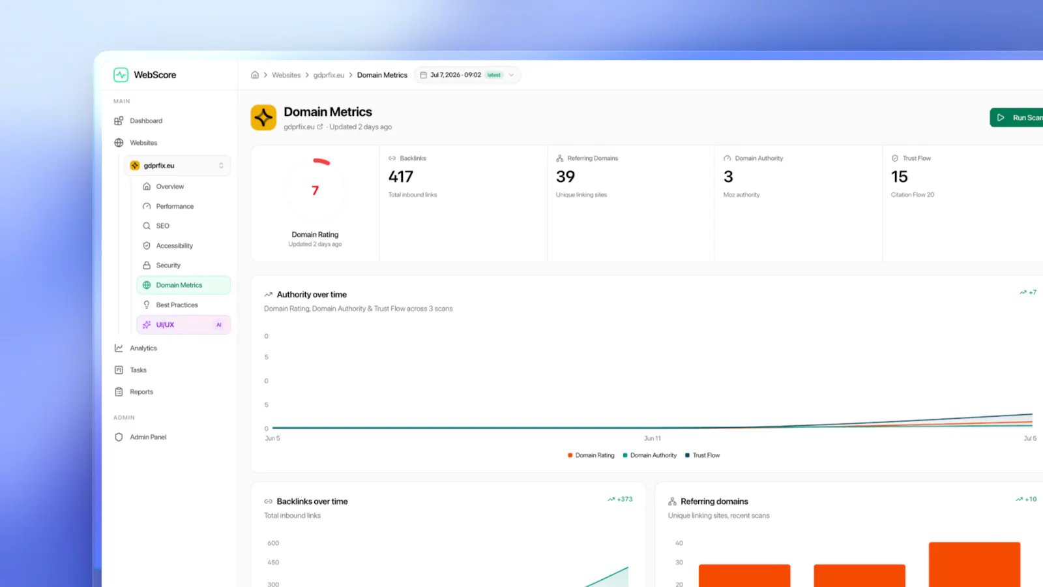Image resolution: width=1043 pixels, height=587 pixels.
Task: Click the gdprfix.eu favicon in sidebar
Action: click(x=135, y=166)
